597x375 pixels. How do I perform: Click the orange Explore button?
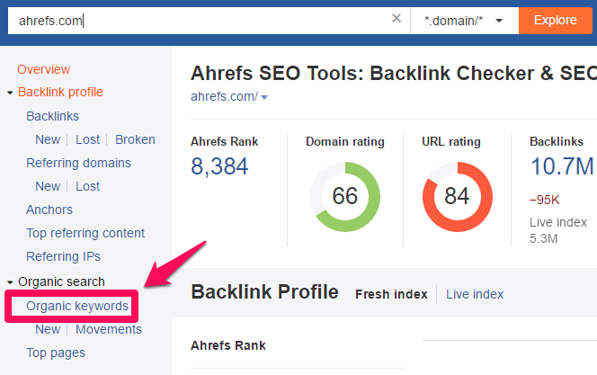click(555, 21)
